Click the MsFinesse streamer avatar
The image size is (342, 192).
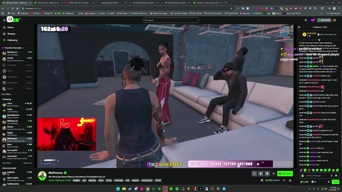[x=42, y=176]
